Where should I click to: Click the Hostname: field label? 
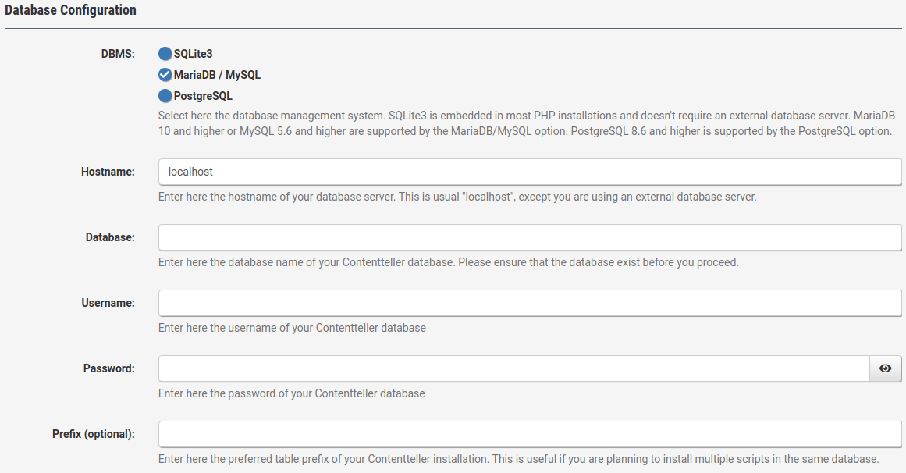pyautogui.click(x=108, y=172)
